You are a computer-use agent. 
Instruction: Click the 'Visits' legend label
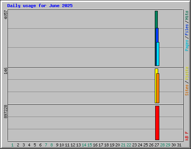pos(187,73)
